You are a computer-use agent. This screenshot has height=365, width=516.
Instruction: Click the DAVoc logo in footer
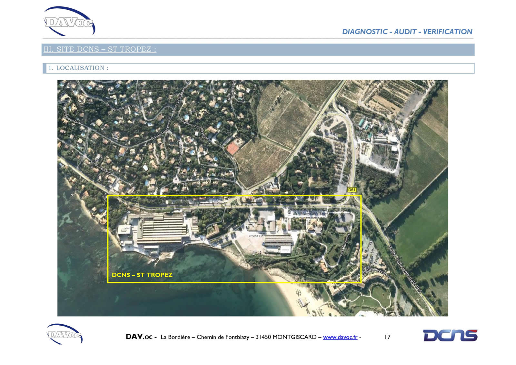(x=64, y=334)
